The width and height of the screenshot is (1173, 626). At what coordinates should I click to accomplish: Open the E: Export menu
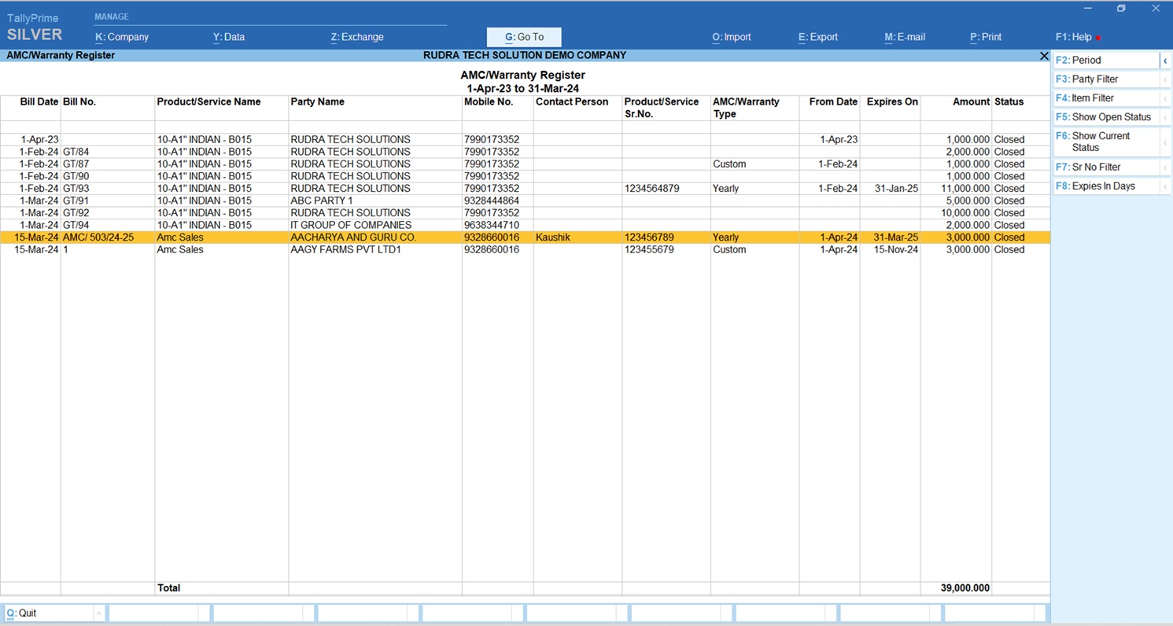(x=818, y=37)
